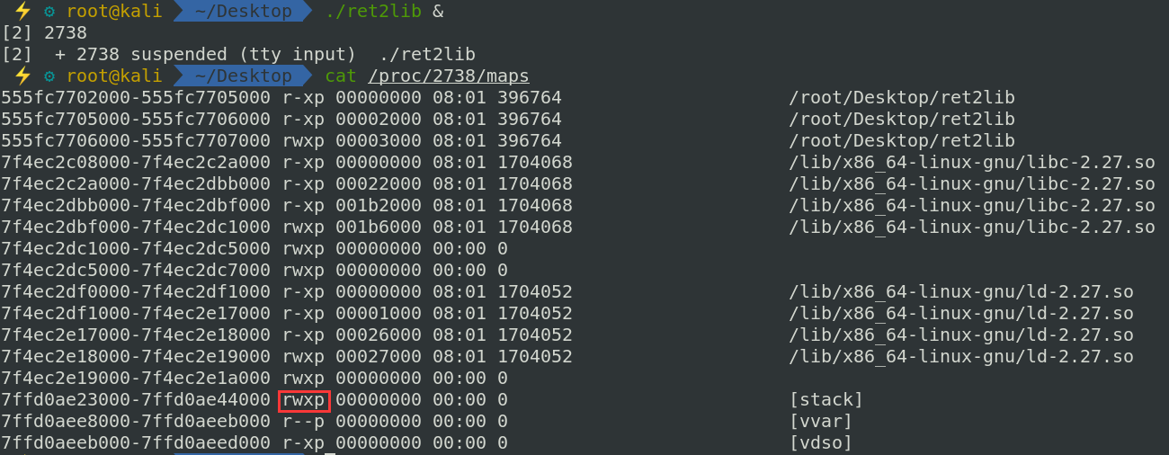1169x455 pixels.
Task: Click the [vdso] mapping label
Action: [821, 442]
